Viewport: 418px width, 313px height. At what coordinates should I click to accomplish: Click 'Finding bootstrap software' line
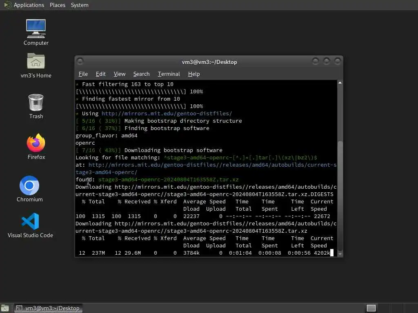click(167, 128)
